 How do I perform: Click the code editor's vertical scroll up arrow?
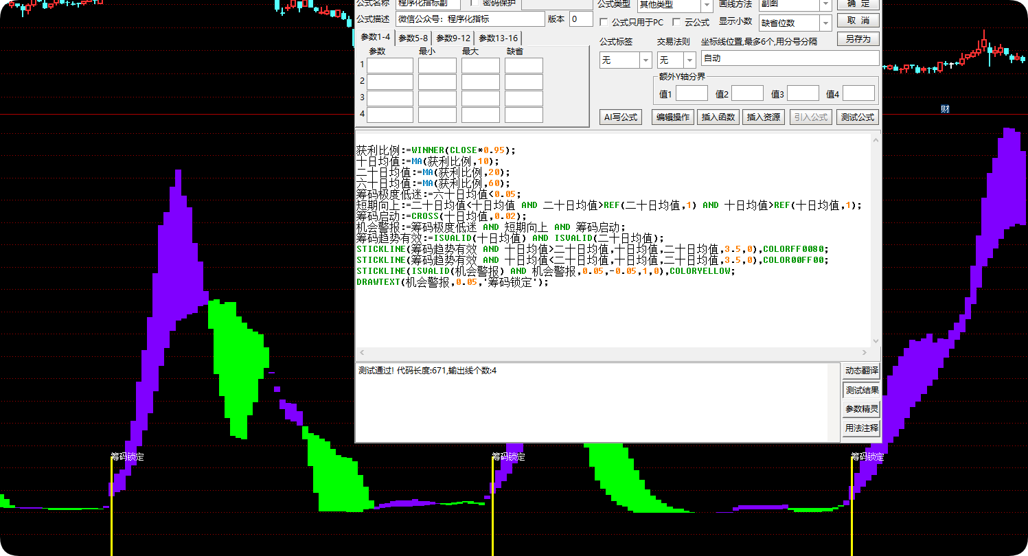(876, 140)
